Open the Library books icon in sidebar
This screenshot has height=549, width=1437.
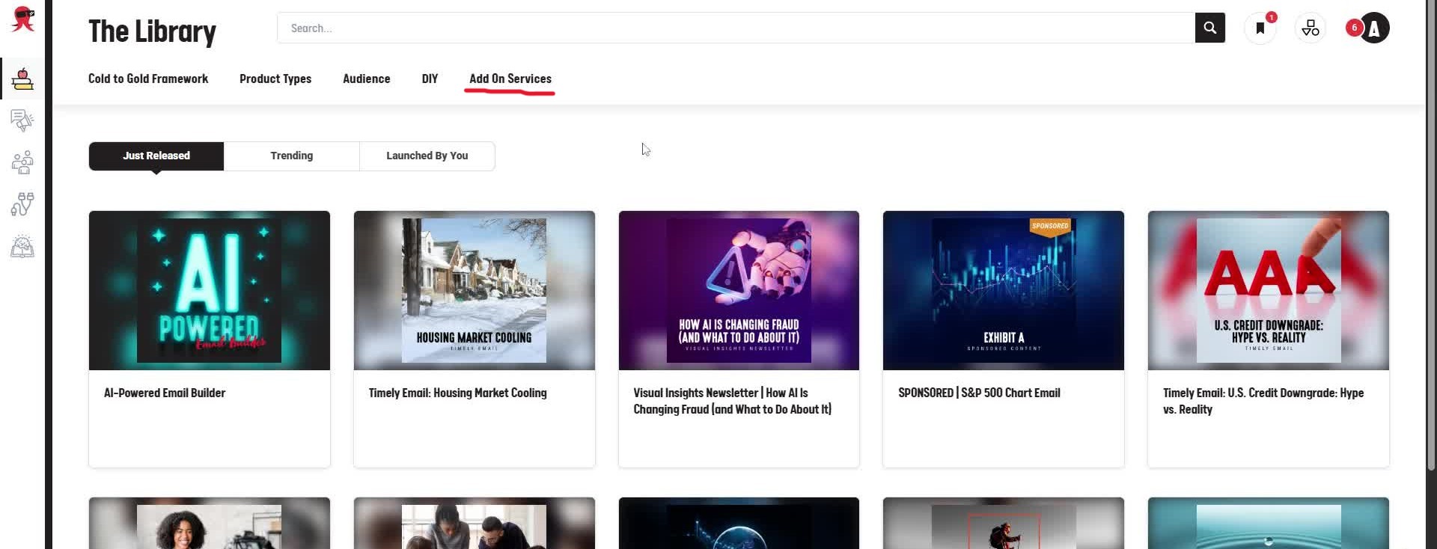point(22,79)
